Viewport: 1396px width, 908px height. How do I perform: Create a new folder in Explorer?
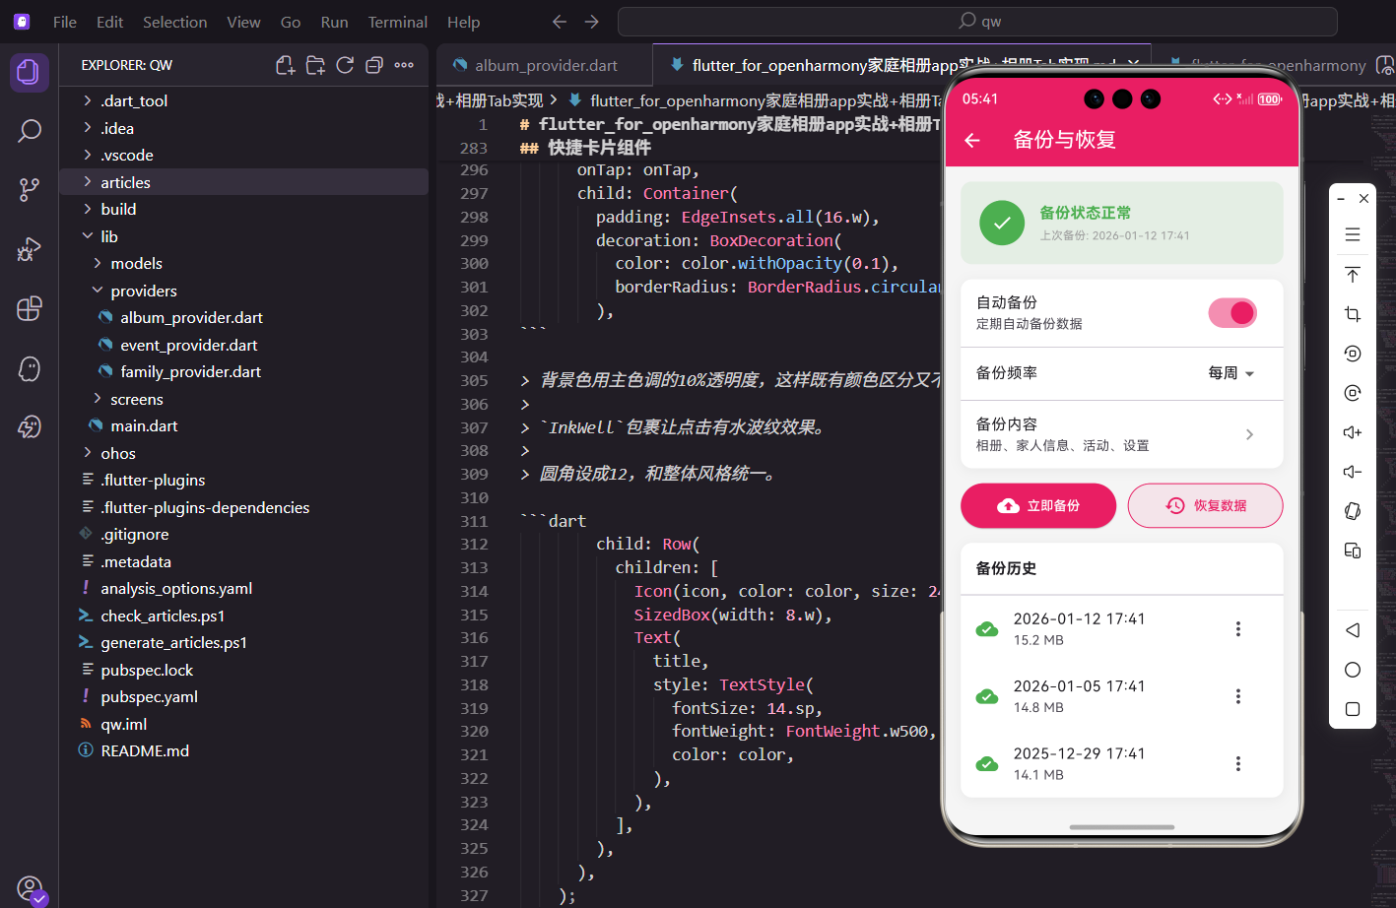coord(315,65)
